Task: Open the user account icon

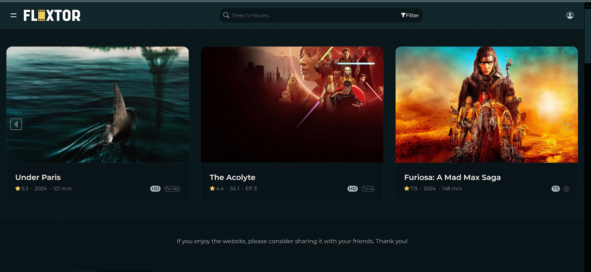Action: 570,15
